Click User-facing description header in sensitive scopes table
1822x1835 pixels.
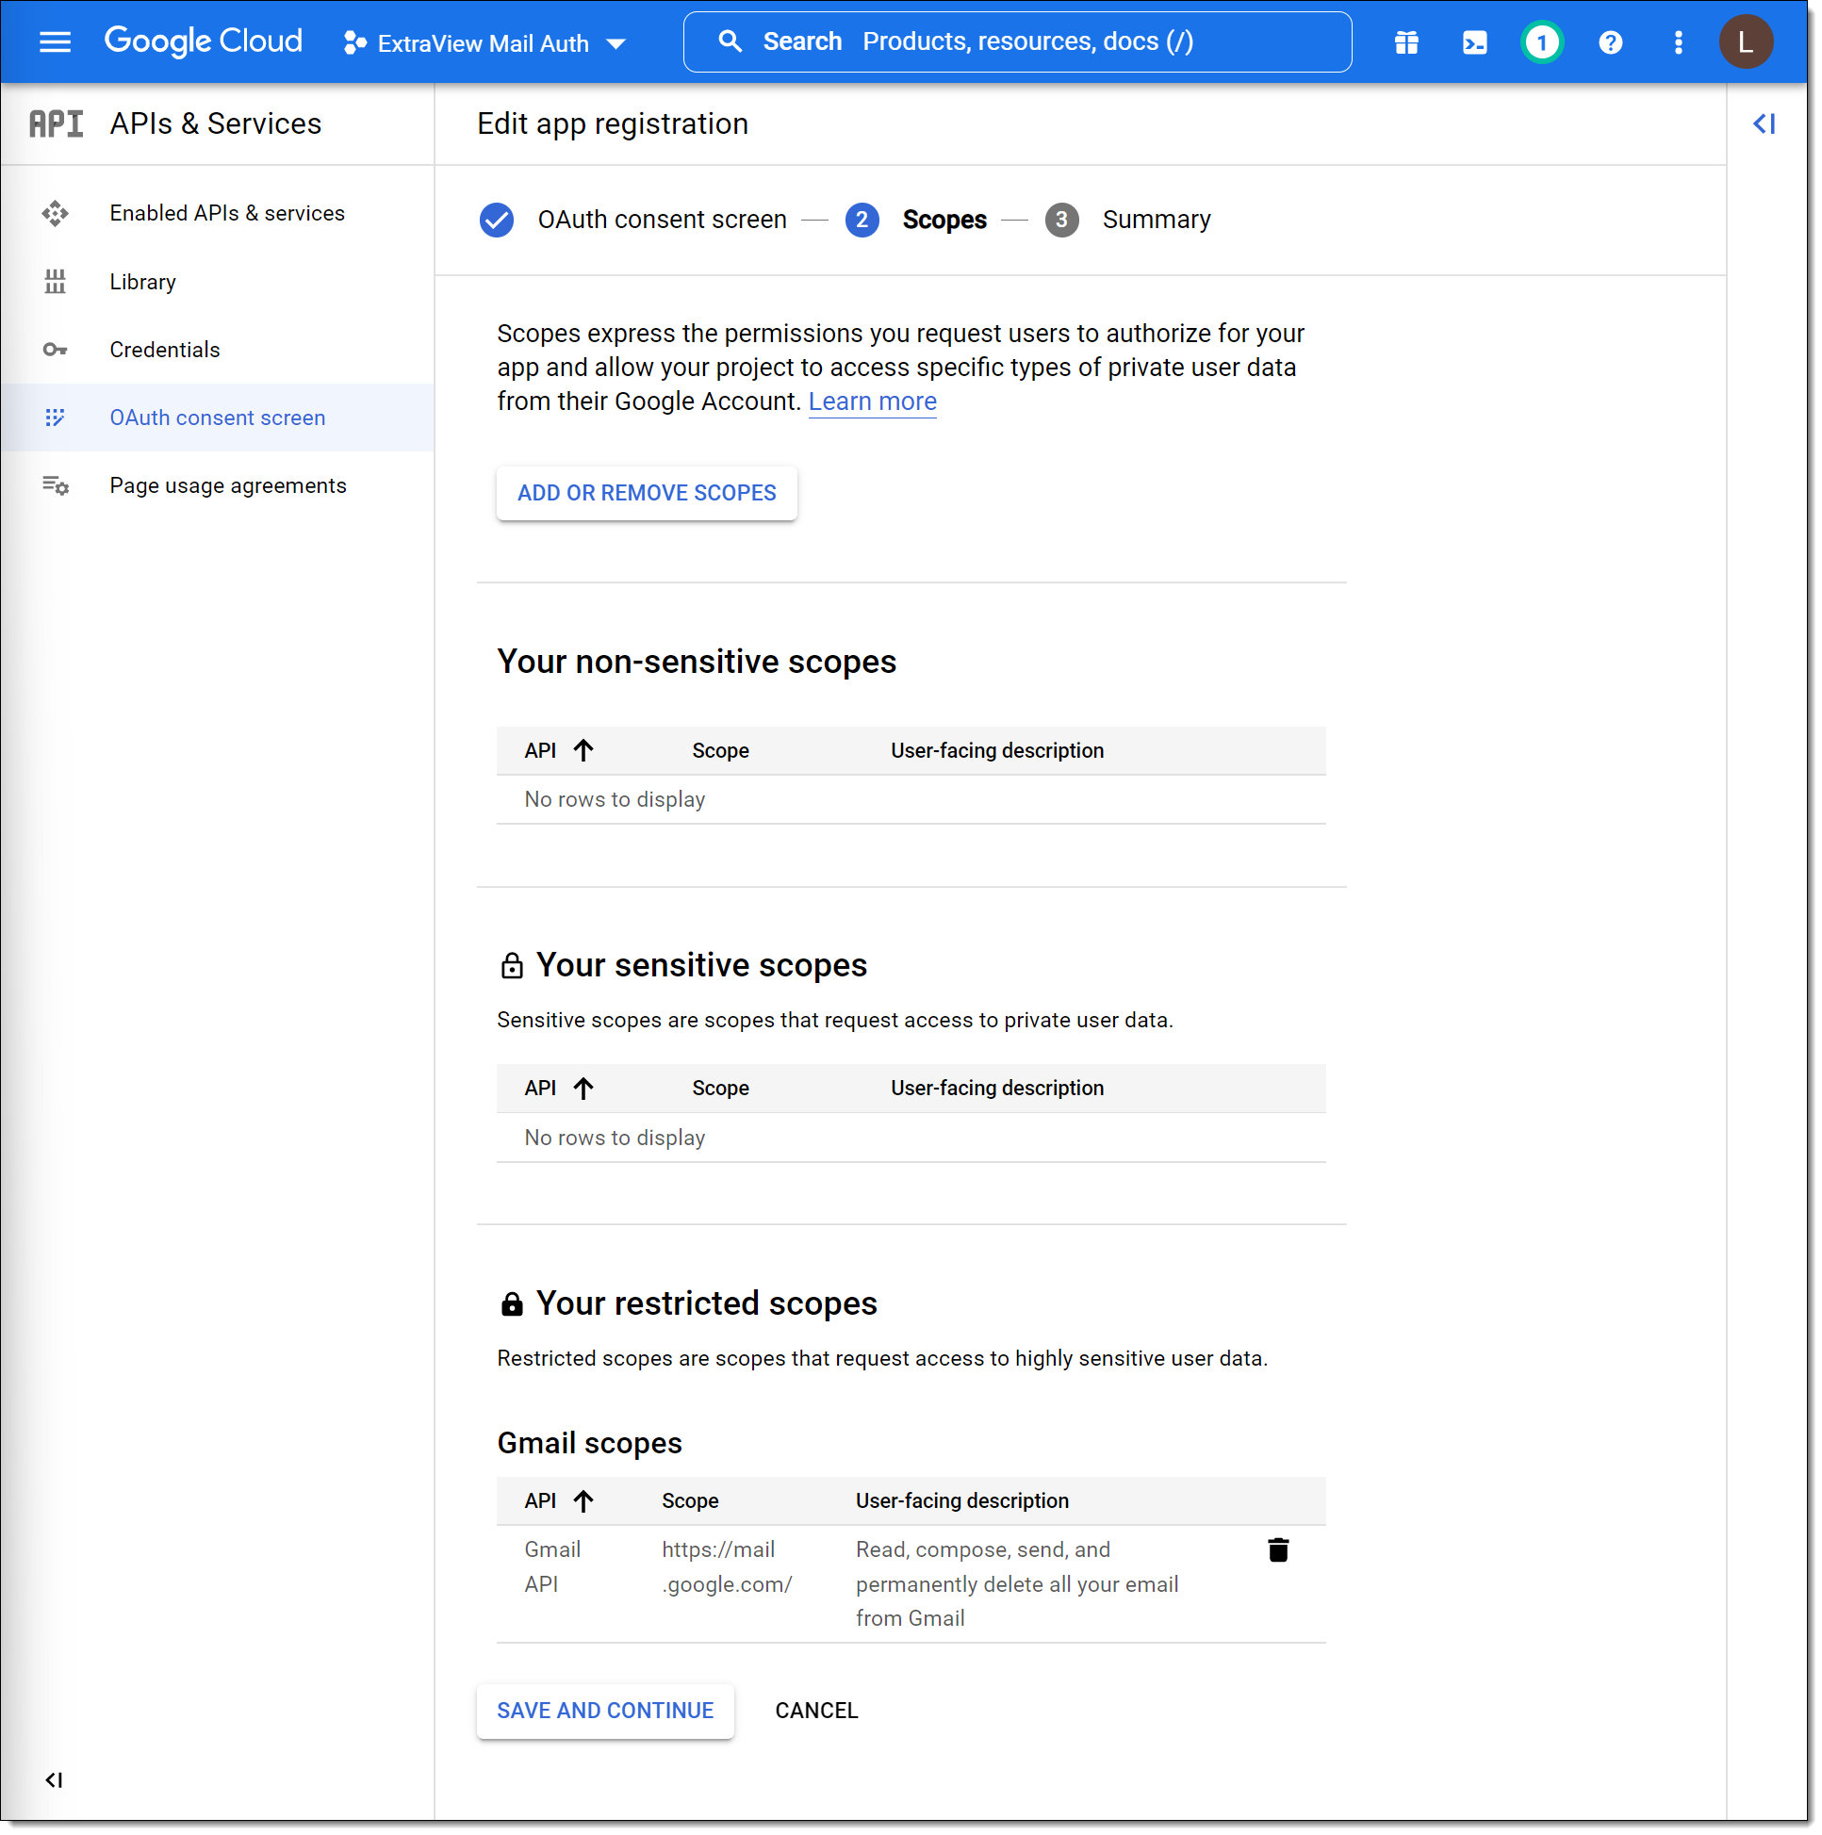point(996,1088)
